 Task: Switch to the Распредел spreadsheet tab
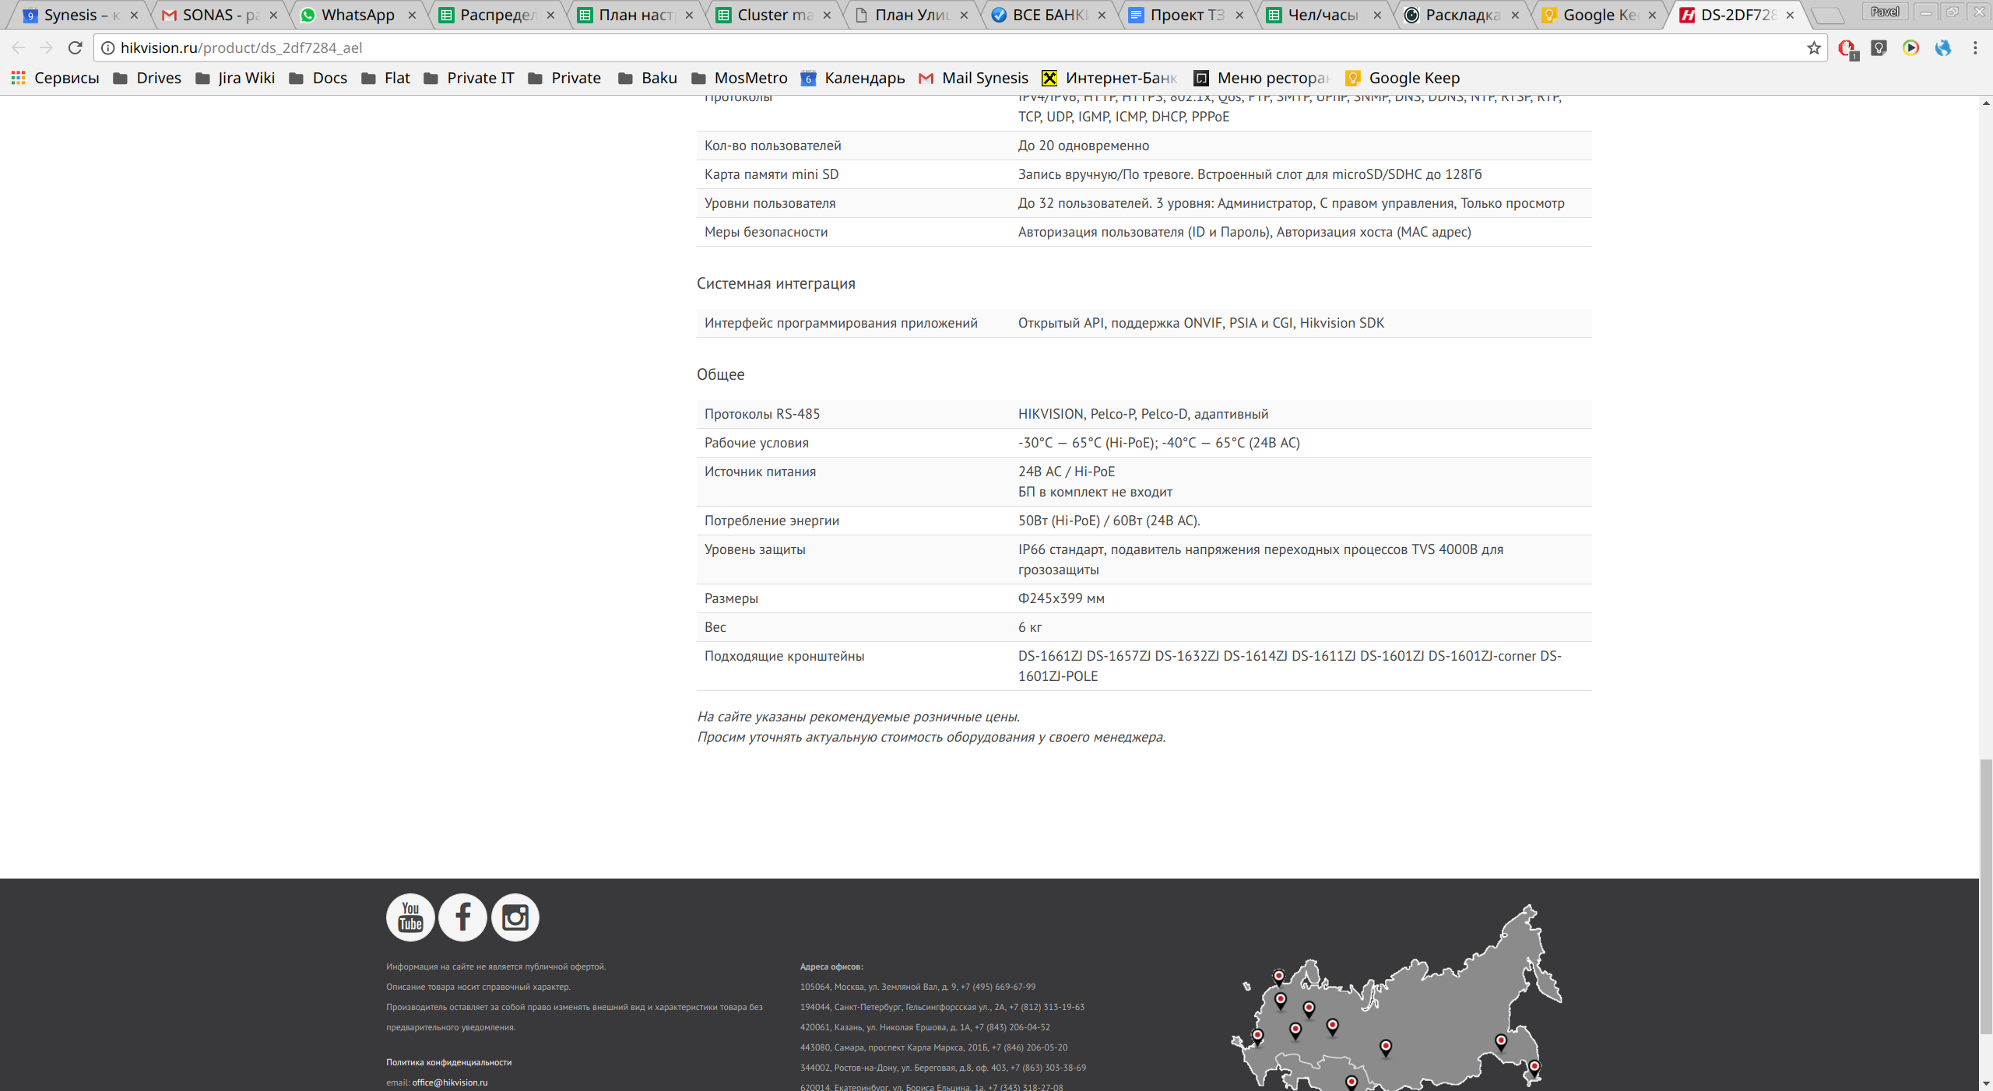(497, 15)
